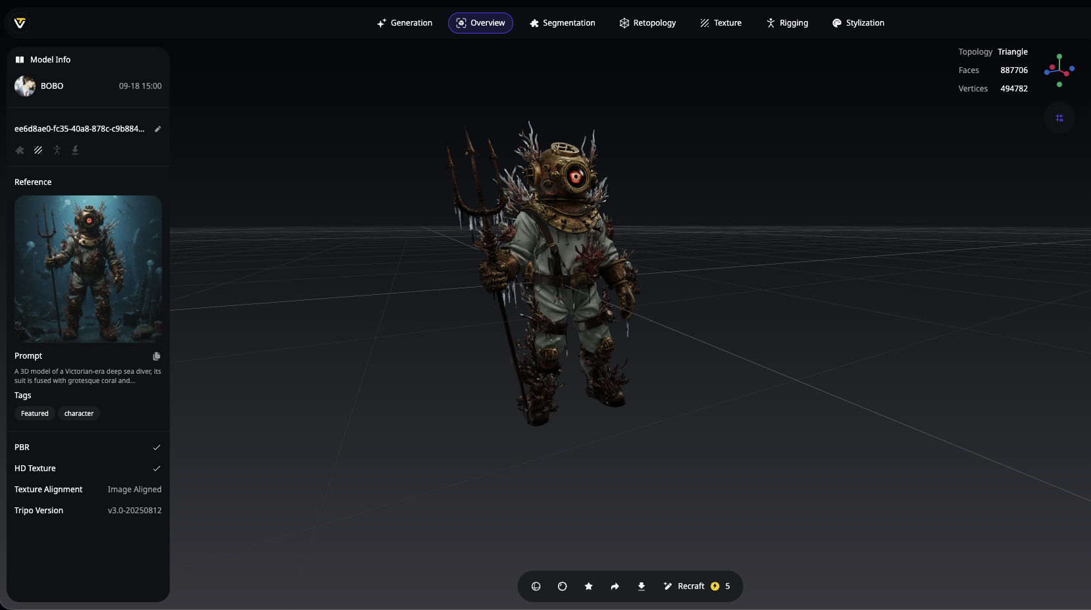
Task: Click the star favorite icon in bottom toolbar
Action: (588, 586)
